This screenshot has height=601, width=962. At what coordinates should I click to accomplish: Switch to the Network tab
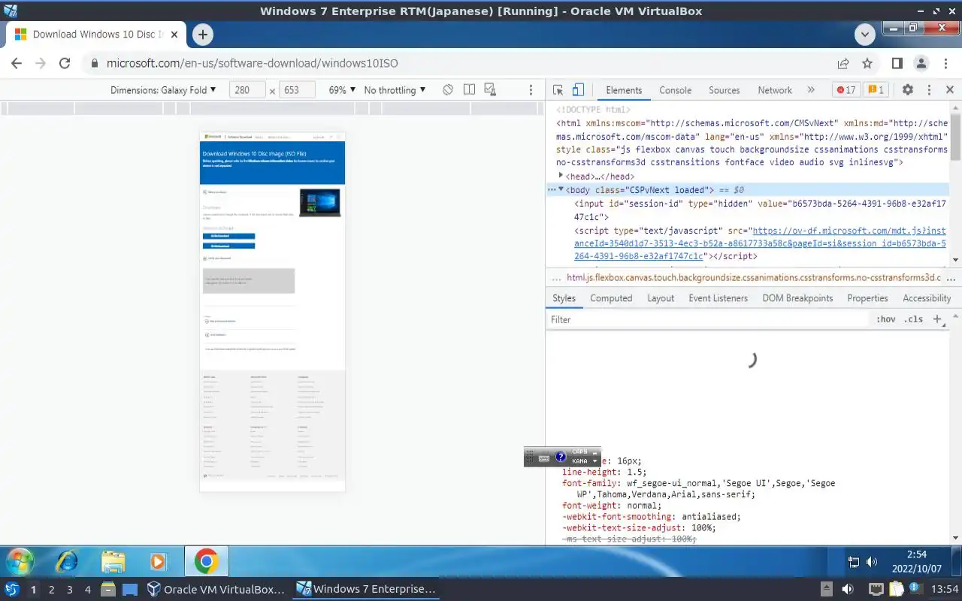pos(775,90)
